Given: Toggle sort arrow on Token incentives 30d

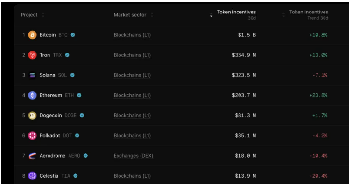Looking at the screenshot, I should point(211,15).
